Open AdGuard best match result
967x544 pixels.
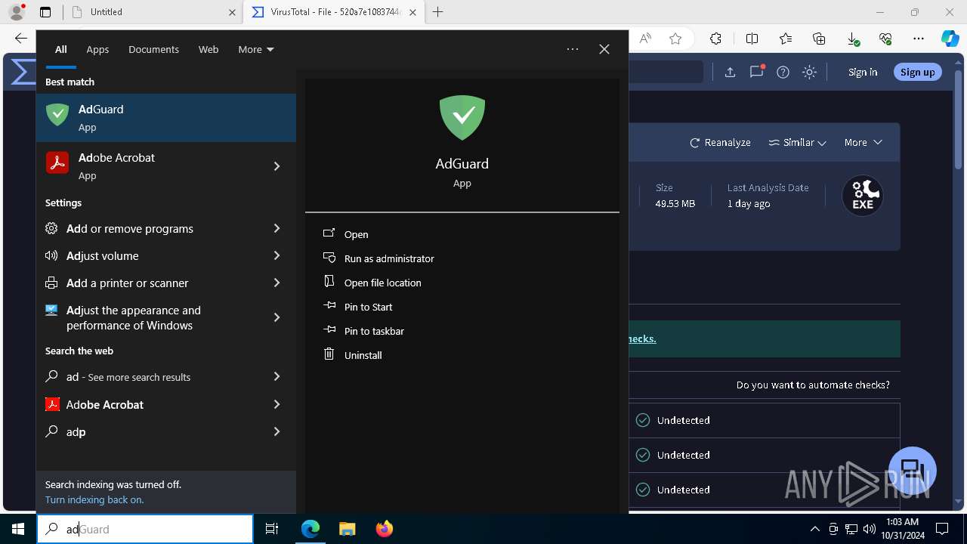tap(166, 118)
